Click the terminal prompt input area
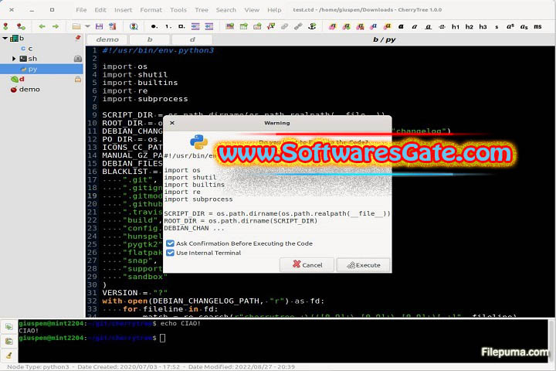556x371 pixels. point(163,338)
